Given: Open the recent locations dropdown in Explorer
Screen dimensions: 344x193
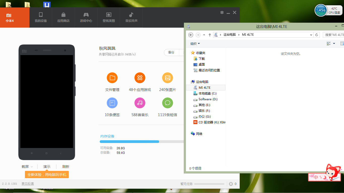Looking at the screenshot, I should point(204,35).
